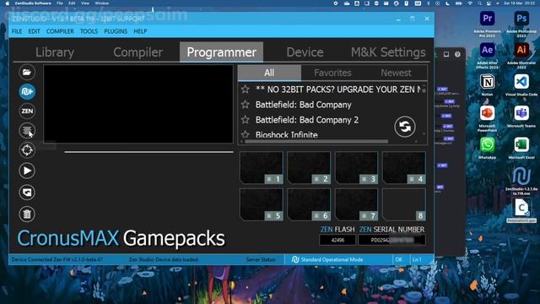Click the round ZEN sidebar icon
The height and width of the screenshot is (304, 540).
pos(27,111)
